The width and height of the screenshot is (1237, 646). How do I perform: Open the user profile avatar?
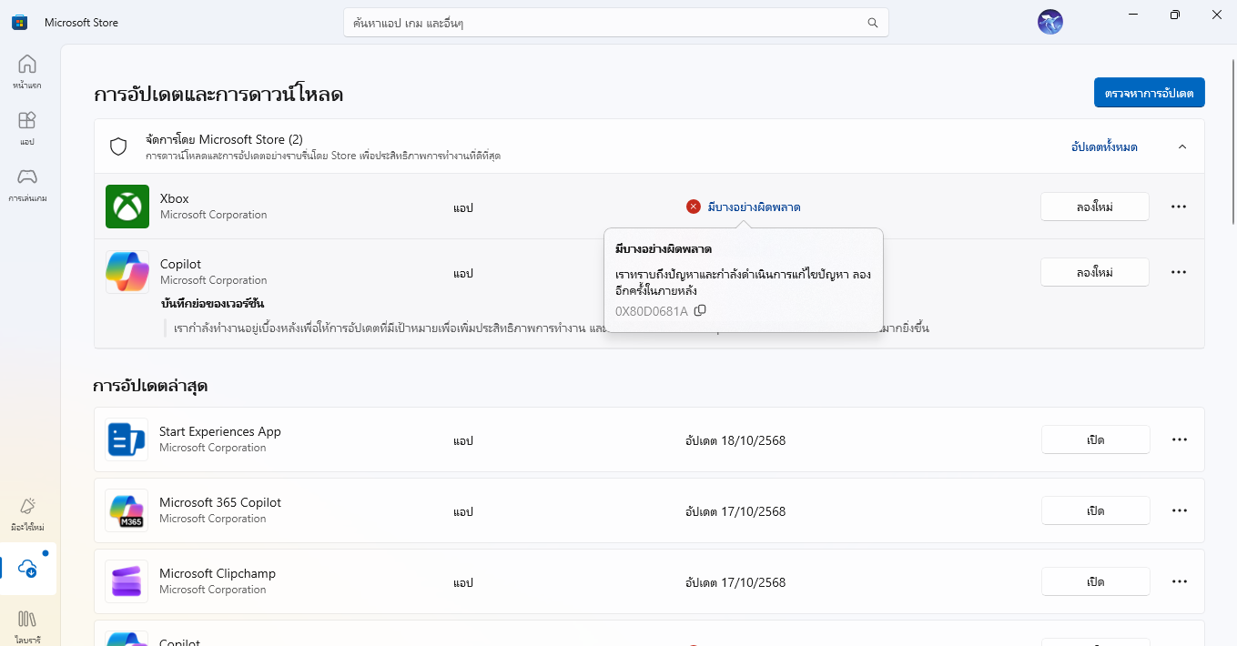pos(1050,22)
